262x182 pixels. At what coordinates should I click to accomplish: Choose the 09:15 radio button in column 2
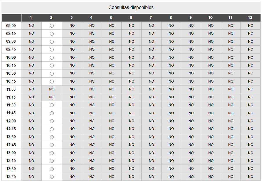point(52,34)
